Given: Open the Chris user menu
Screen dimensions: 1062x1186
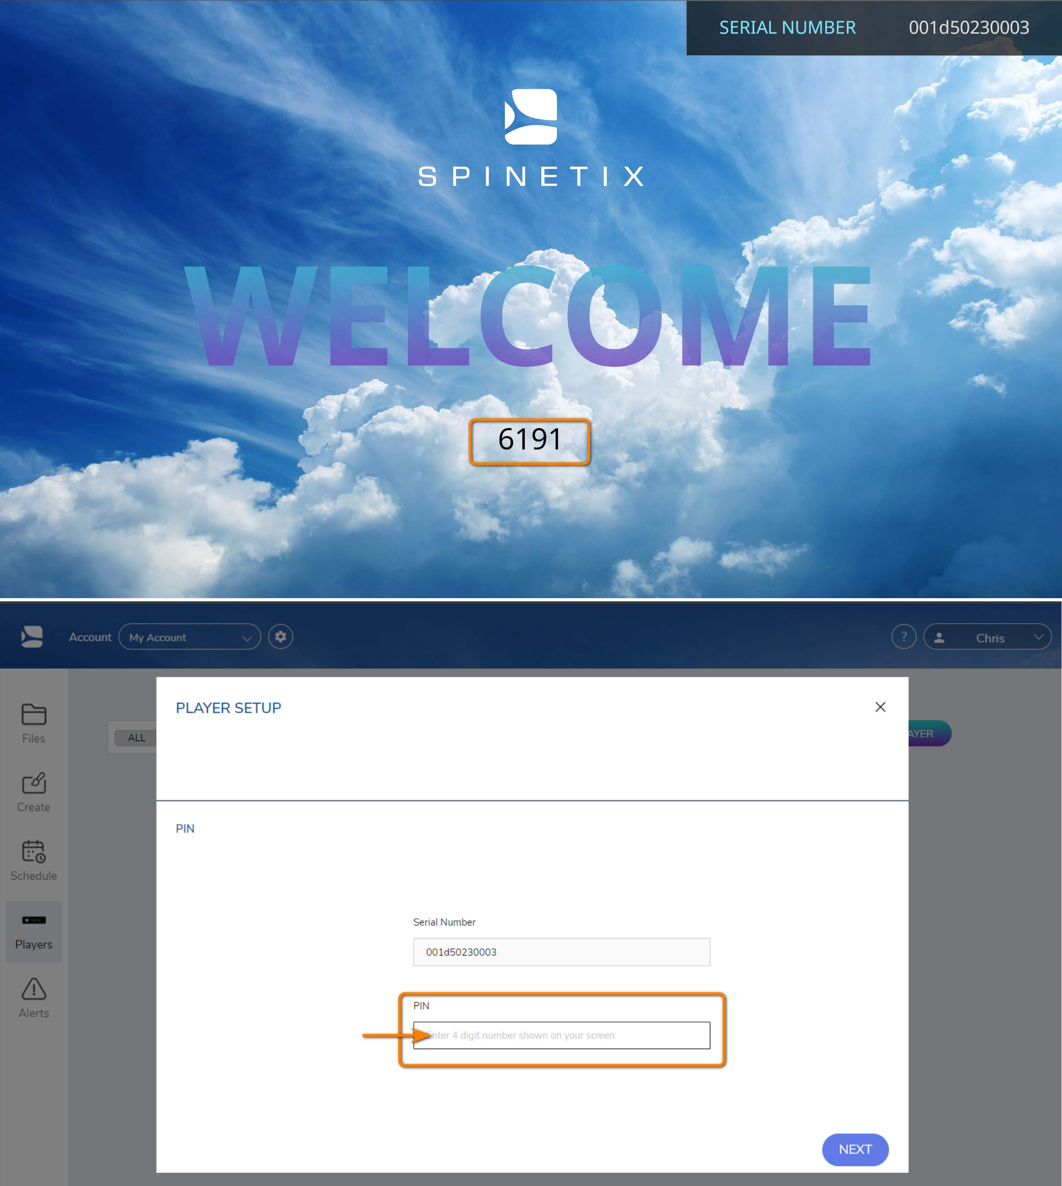Looking at the screenshot, I should pos(987,637).
